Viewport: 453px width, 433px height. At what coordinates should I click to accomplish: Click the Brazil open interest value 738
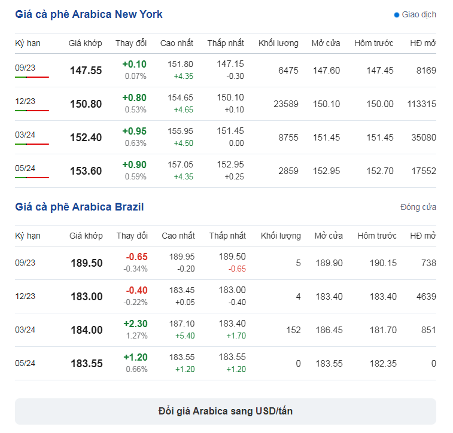(428, 263)
